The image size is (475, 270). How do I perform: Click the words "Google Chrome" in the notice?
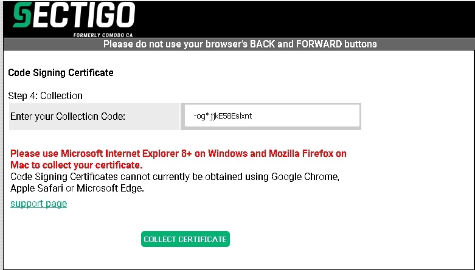[305, 177]
